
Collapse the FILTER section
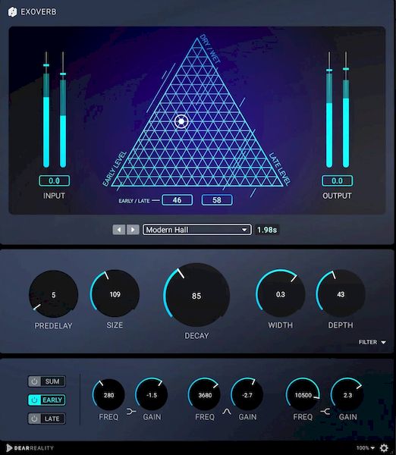click(x=372, y=342)
